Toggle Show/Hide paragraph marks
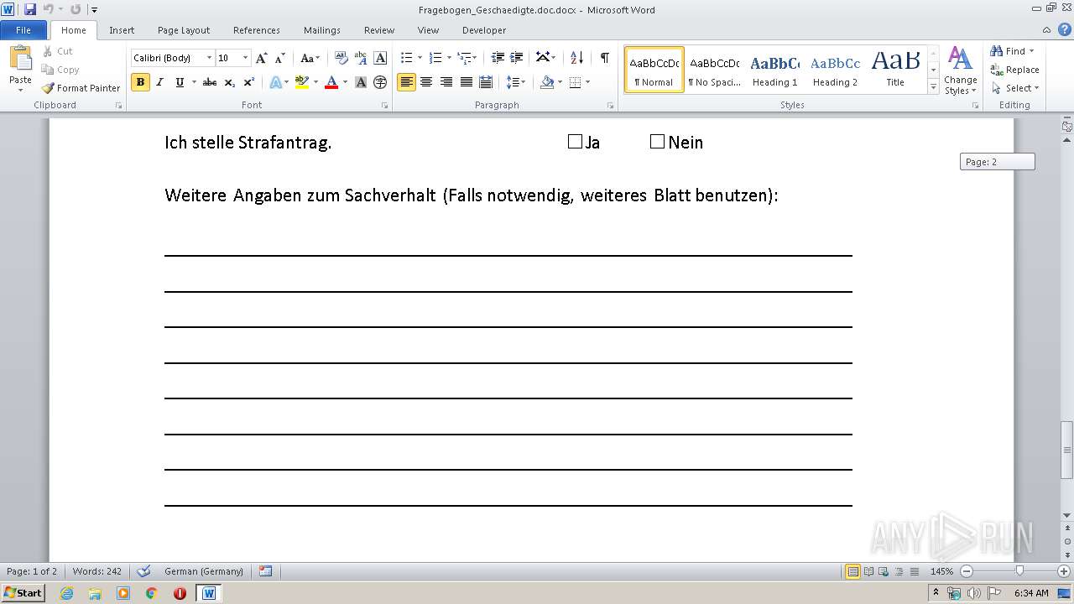The height and width of the screenshot is (604, 1074). 604,58
